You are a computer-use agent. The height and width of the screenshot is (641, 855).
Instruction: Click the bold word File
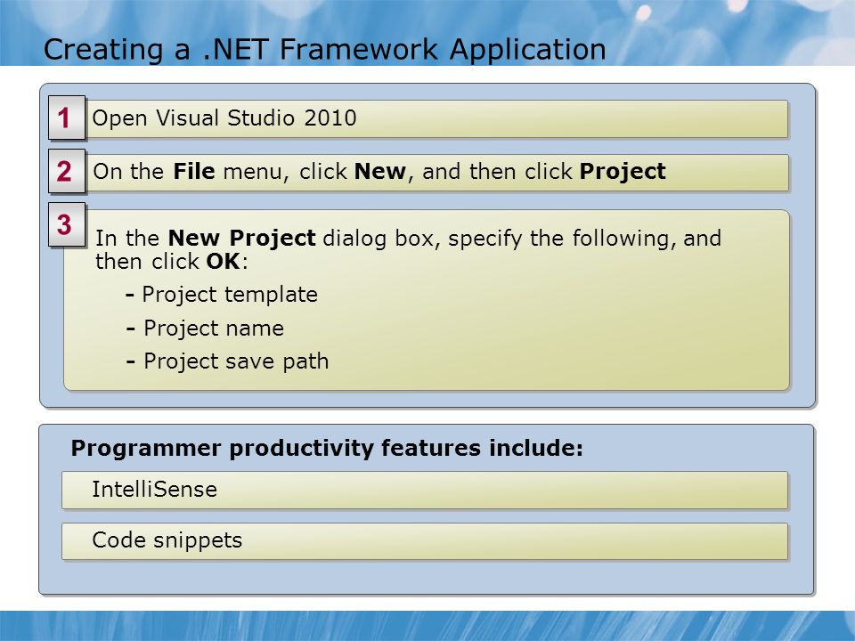point(193,171)
